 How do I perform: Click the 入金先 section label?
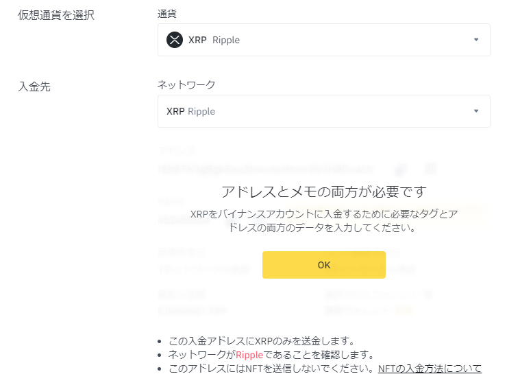pos(34,86)
